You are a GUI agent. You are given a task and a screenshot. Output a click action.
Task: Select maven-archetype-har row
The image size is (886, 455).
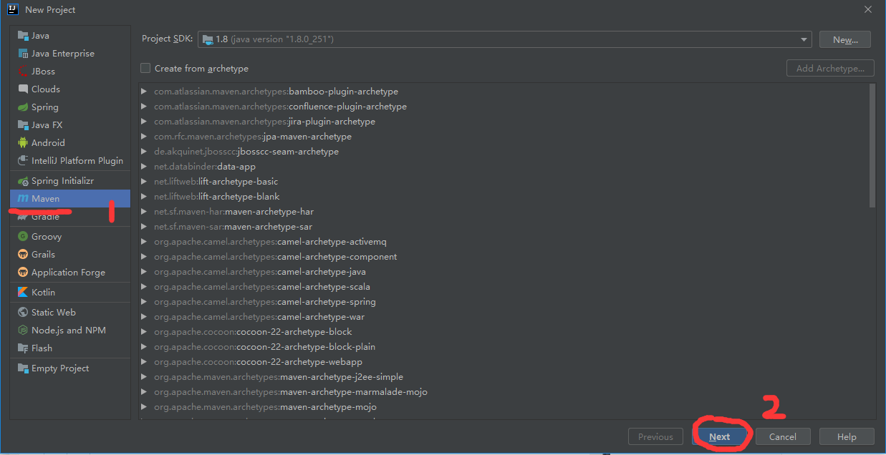click(503, 212)
